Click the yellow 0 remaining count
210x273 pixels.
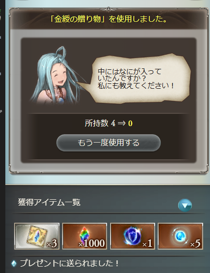tap(130, 123)
